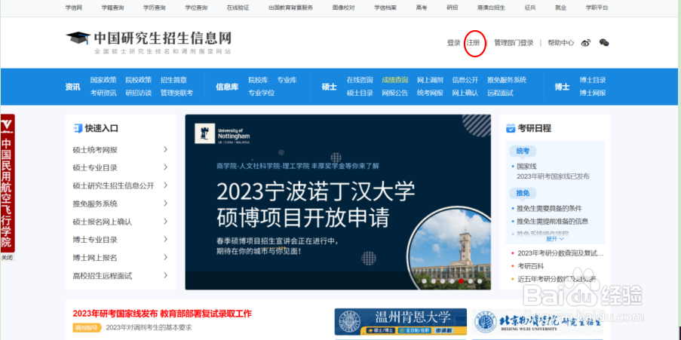Select the 统考 tag in 考研日程
Viewport: 681px width, 340px height.
[x=523, y=151]
